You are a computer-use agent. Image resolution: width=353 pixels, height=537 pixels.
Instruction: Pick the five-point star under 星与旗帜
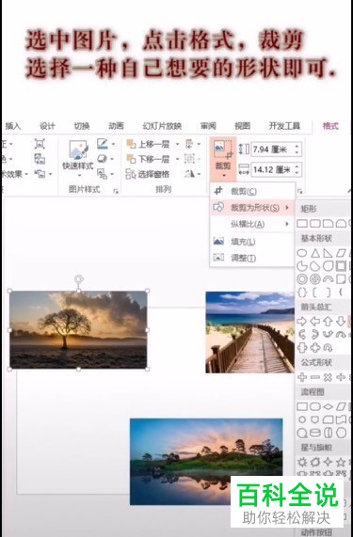[x=341, y=463]
